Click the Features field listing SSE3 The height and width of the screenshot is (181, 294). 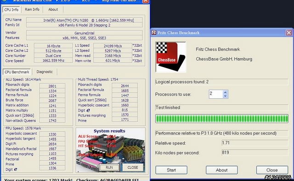point(85,38)
